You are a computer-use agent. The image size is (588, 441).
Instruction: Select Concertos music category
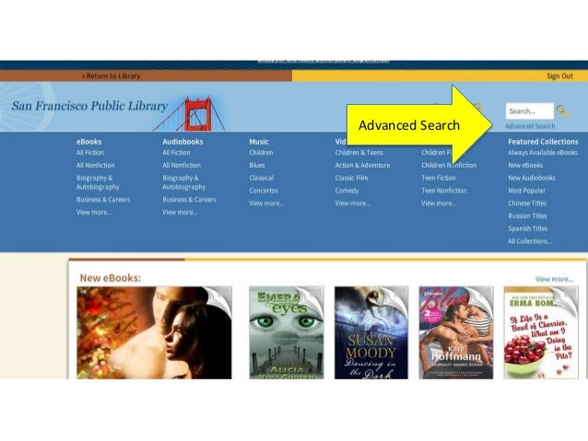264,191
